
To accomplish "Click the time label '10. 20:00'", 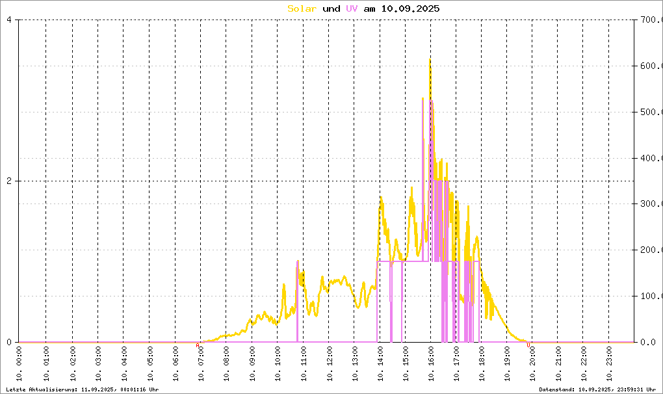I will (533, 363).
